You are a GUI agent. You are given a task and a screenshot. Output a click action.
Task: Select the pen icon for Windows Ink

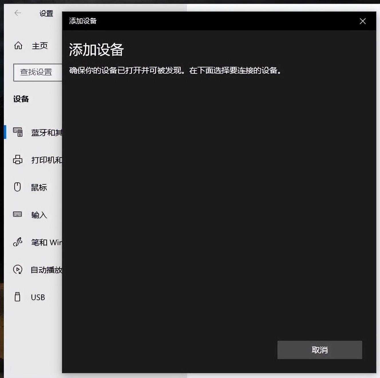(18, 242)
